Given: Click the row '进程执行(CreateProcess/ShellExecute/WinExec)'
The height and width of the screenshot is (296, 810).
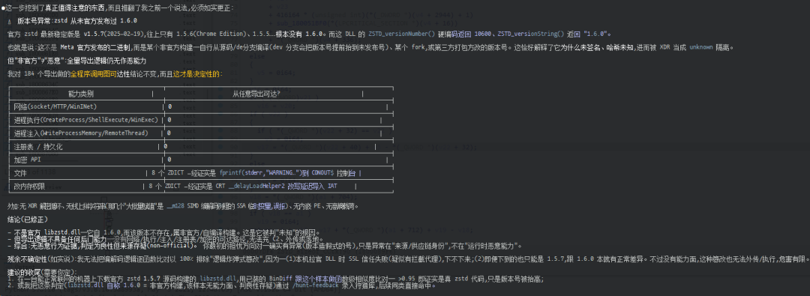Looking at the screenshot, I should [202, 120].
